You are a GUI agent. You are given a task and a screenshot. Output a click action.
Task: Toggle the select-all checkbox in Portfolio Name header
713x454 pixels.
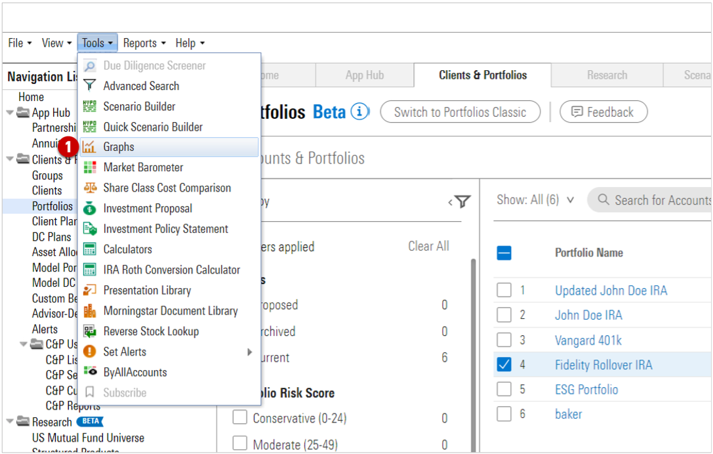pyautogui.click(x=504, y=253)
